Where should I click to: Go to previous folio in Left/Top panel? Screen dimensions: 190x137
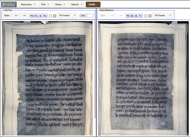click(x=16, y=16)
